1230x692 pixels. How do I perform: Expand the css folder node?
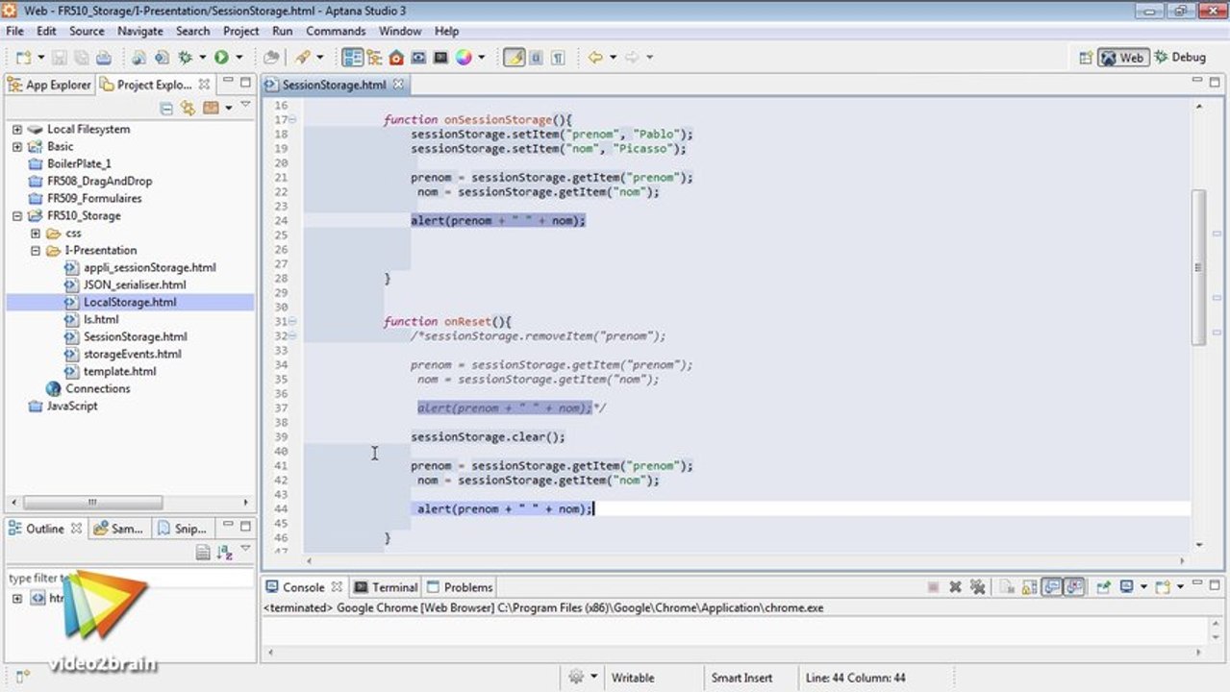35,233
